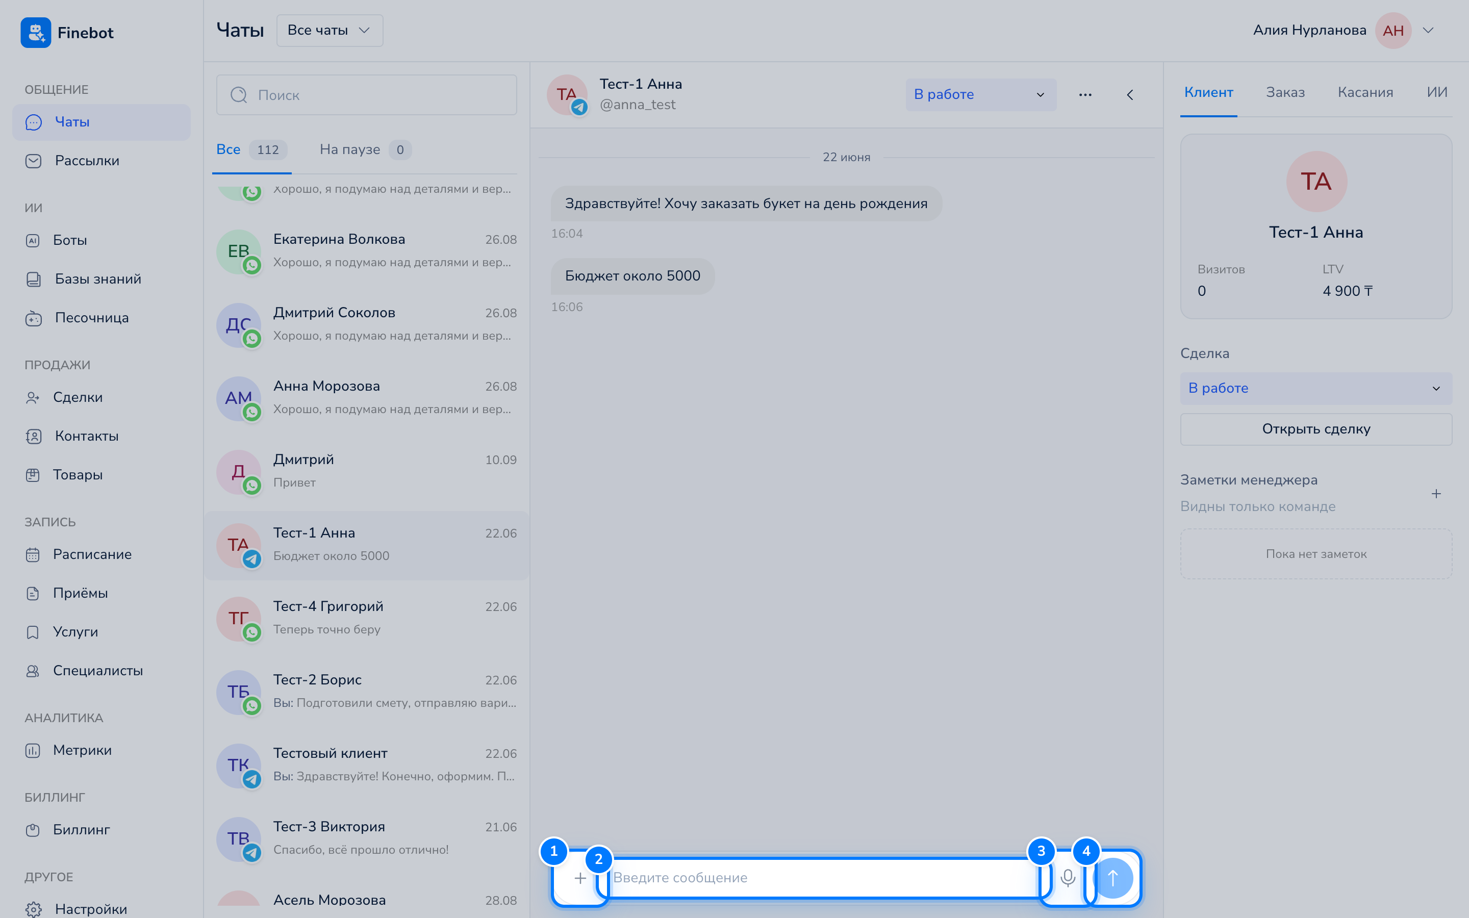This screenshot has width=1469, height=918.
Task: Select the Все chats tab
Action: click(251, 150)
